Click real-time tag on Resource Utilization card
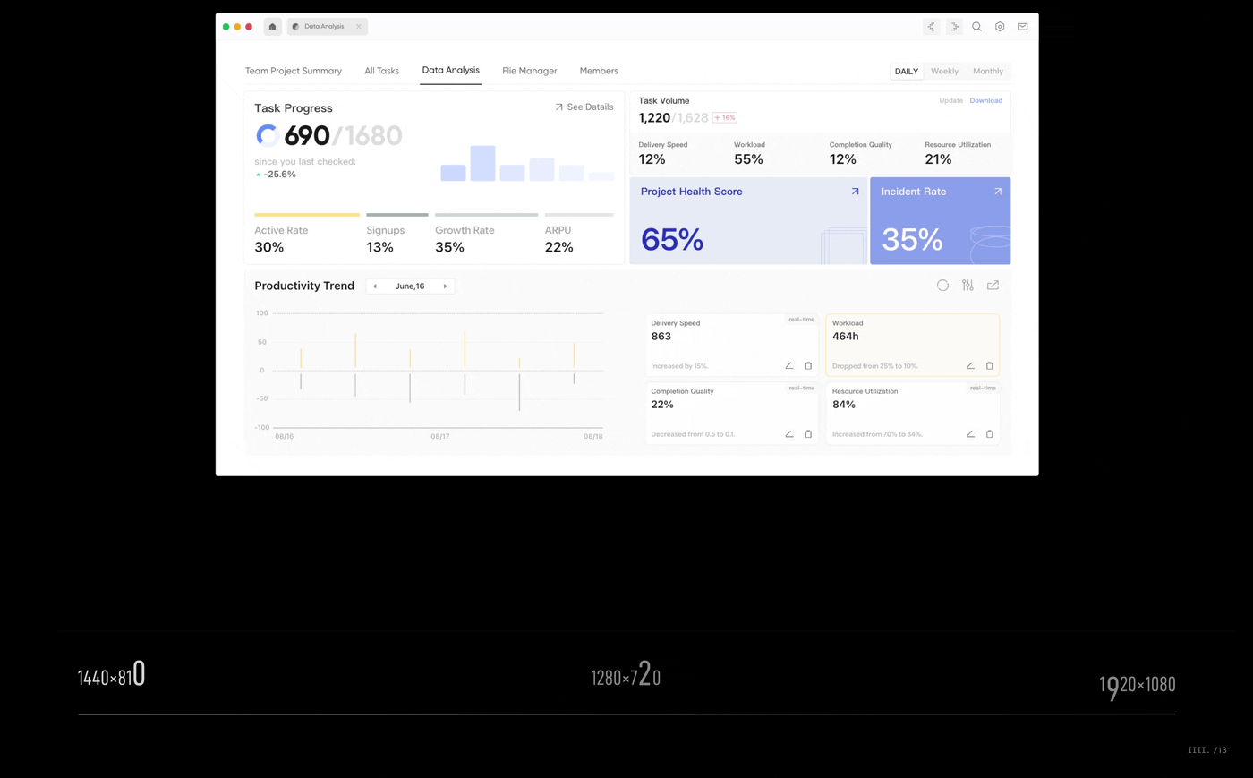This screenshot has height=778, width=1253. 983,388
